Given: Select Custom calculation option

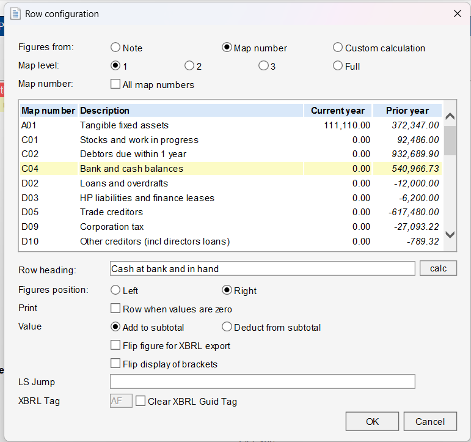Looking at the screenshot, I should click(x=338, y=48).
